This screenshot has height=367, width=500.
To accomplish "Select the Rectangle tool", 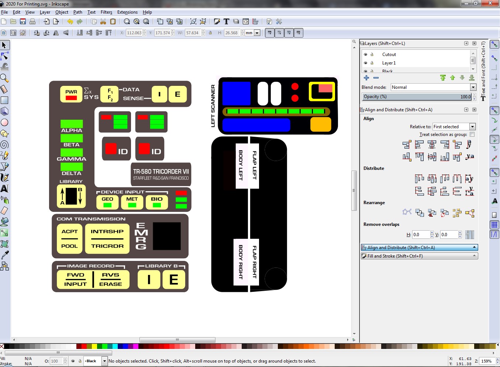I will pyautogui.click(x=4, y=100).
